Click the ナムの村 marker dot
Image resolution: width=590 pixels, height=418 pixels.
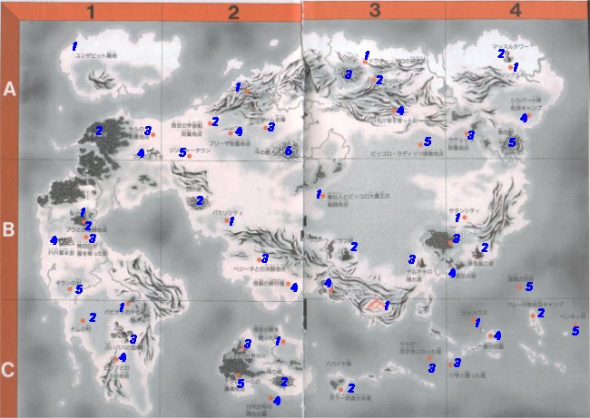click(x=83, y=321)
